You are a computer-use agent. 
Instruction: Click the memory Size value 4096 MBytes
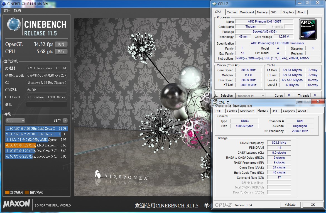244,126
